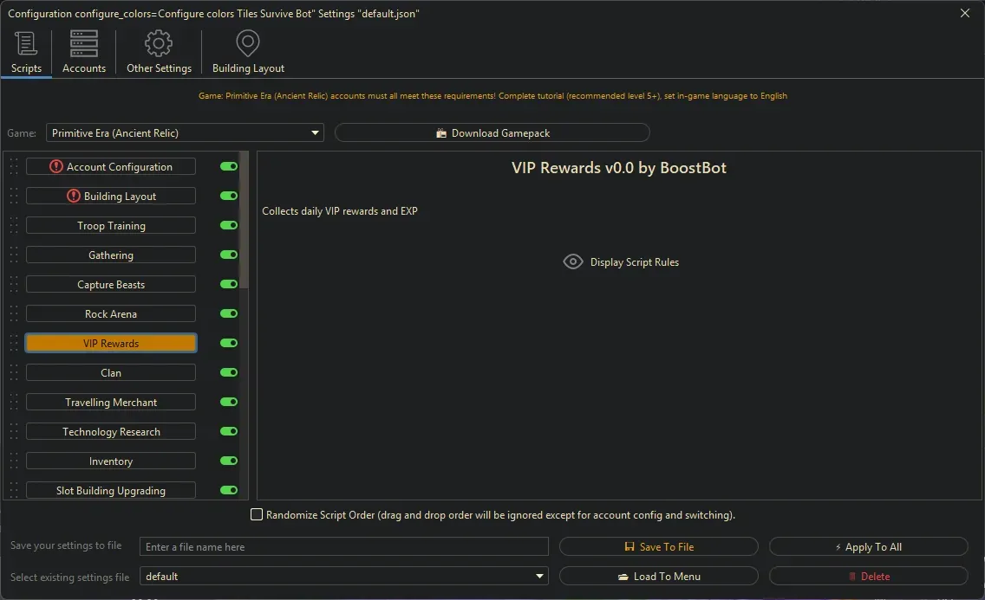Click the warning icon beside Account Configuration
This screenshot has height=600, width=985.
point(57,165)
